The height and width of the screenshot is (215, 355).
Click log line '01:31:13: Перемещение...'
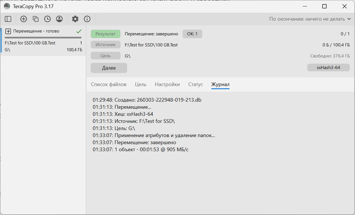[x=122, y=107]
